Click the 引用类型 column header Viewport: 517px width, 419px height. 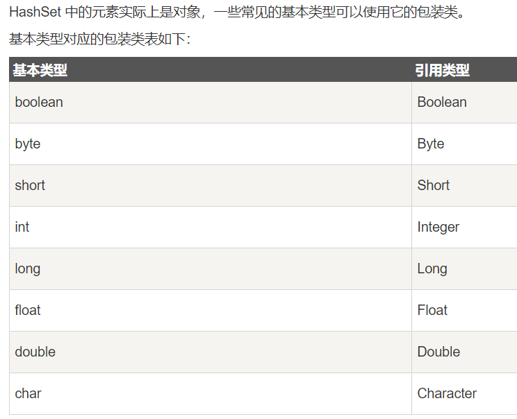pyautogui.click(x=464, y=69)
